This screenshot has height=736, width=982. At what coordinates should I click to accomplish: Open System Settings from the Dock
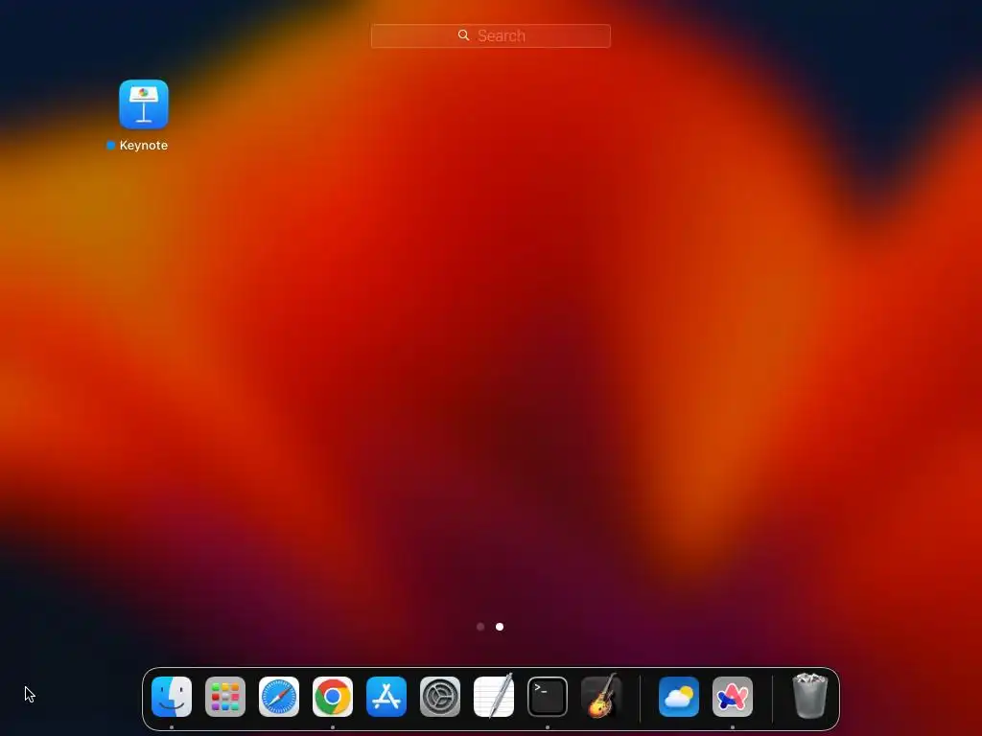click(440, 697)
